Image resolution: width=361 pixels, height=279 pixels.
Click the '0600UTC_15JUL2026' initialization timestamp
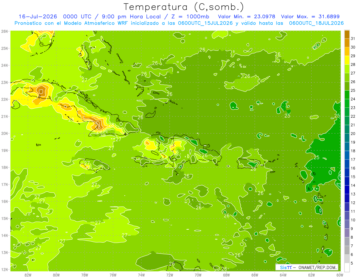[205, 23]
